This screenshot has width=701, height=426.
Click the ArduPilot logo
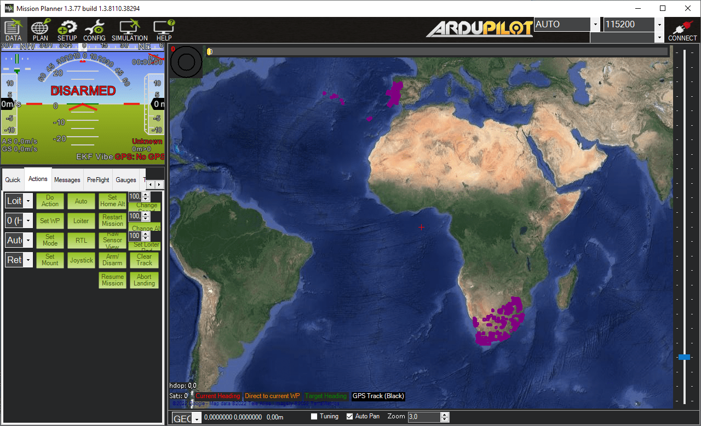click(x=479, y=28)
